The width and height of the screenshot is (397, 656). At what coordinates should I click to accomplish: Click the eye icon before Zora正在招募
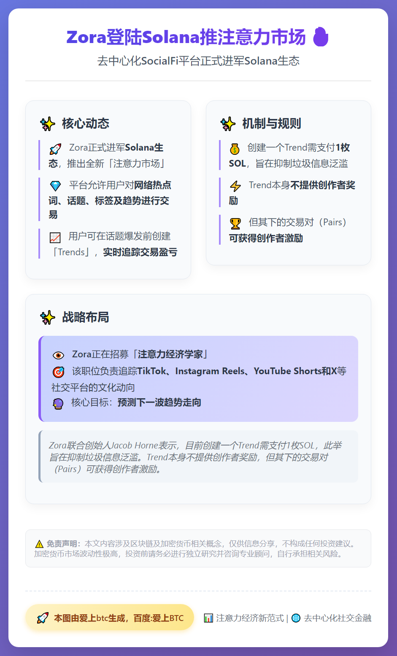58,355
